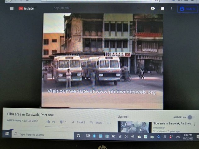Screen dimensions: 199x149
Task: Open the YouTube settings three-dot menu
Action: [x=171, y=9]
